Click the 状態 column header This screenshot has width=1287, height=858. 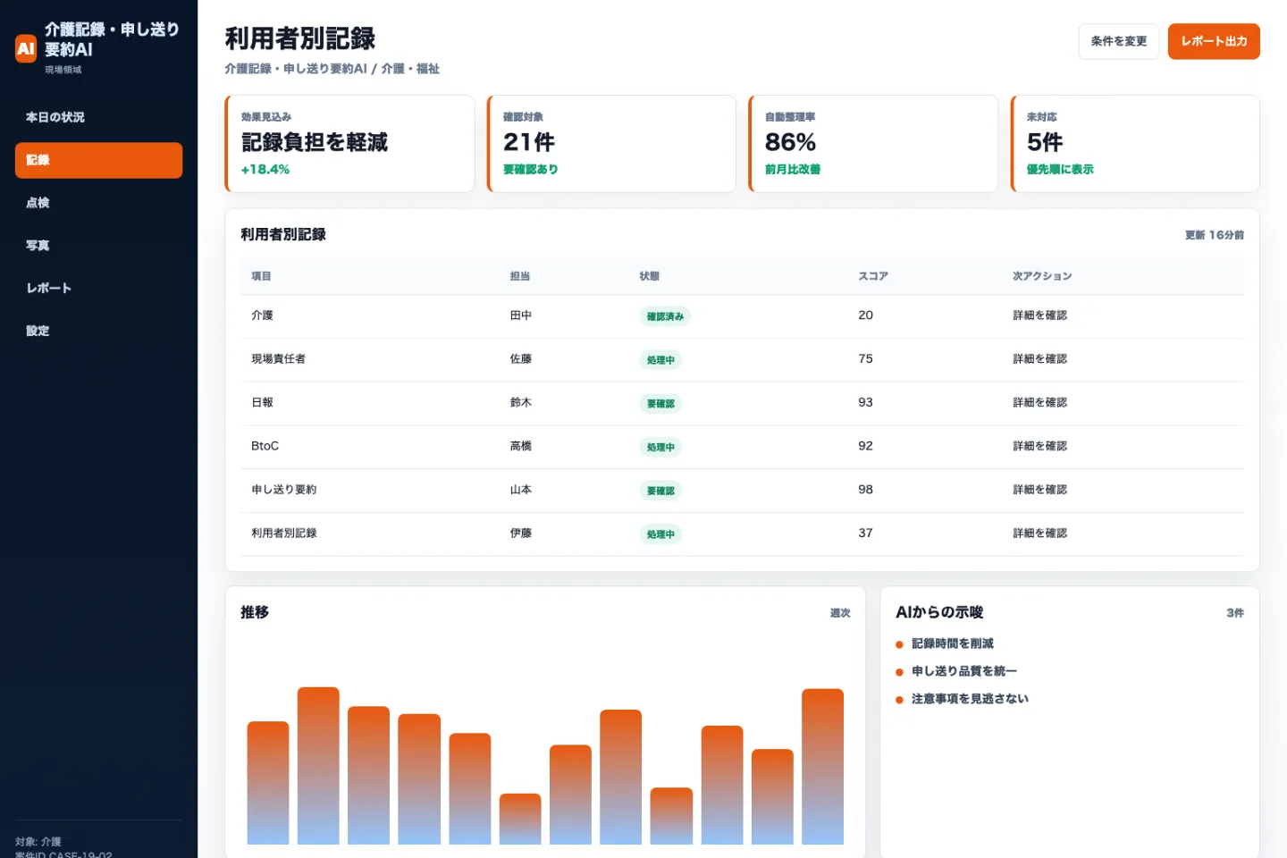click(x=650, y=276)
